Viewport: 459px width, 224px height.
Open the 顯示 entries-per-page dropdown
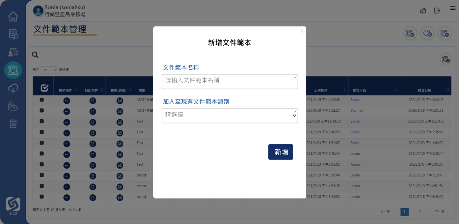(x=49, y=70)
